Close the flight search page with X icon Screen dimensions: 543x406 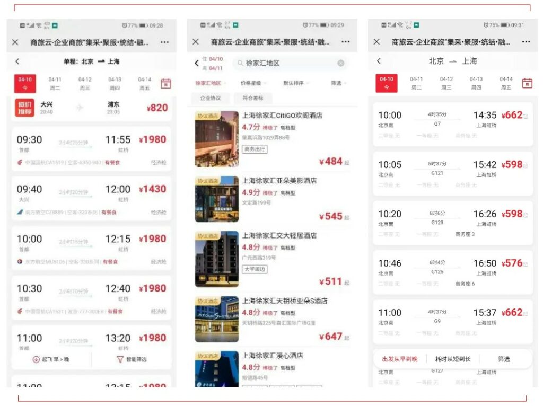[15, 42]
